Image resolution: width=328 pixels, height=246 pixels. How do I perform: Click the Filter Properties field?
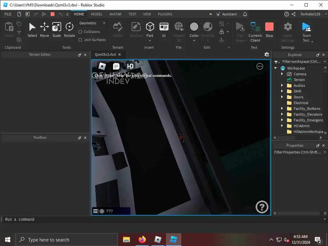[298, 152]
